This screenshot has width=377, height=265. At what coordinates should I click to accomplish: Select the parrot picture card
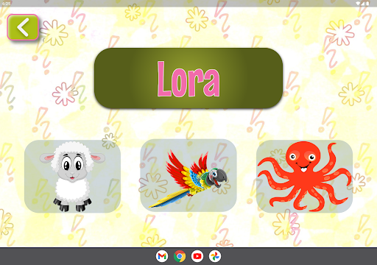point(188,175)
